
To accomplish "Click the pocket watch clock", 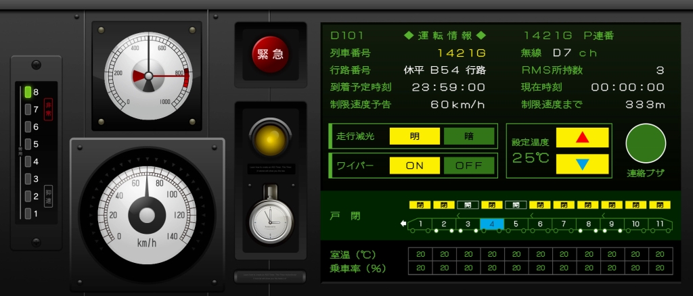I will tap(270, 222).
